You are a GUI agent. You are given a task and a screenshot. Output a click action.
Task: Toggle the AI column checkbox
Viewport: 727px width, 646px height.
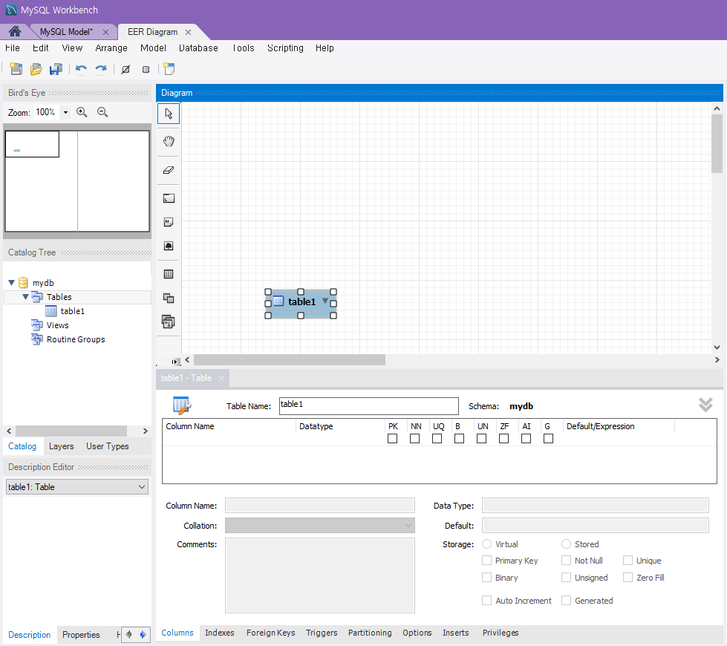tap(526, 438)
